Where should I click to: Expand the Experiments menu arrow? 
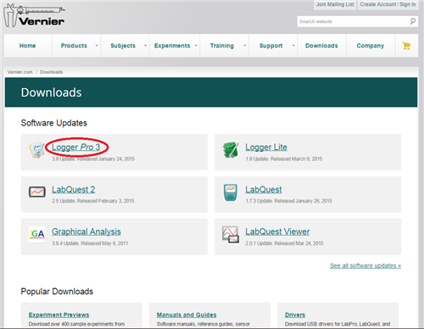[196, 46]
